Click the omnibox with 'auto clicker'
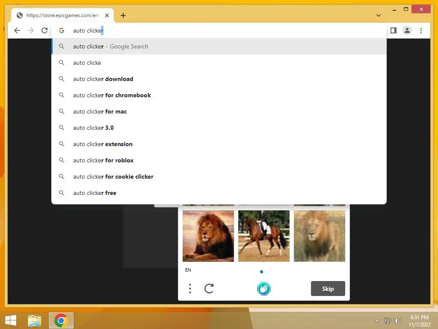The image size is (438, 329). point(219,30)
